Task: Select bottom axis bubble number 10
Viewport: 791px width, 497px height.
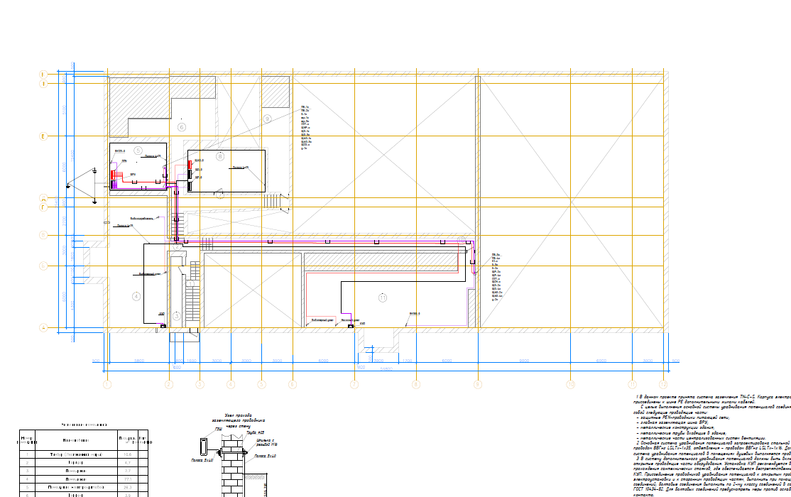Action: (569, 385)
